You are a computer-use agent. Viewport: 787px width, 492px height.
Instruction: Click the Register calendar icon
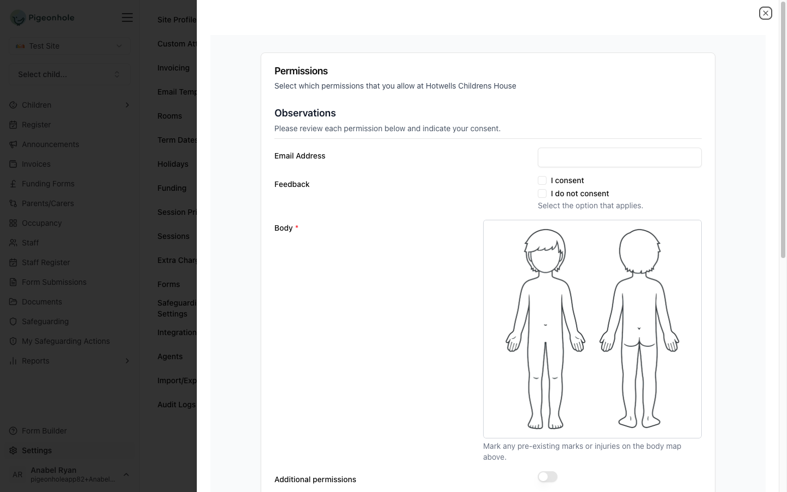tap(13, 125)
